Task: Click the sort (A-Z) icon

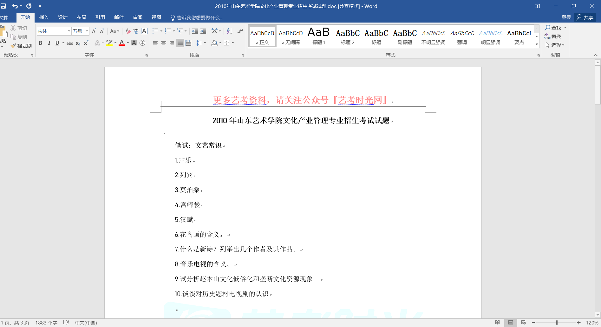Action: pyautogui.click(x=229, y=31)
